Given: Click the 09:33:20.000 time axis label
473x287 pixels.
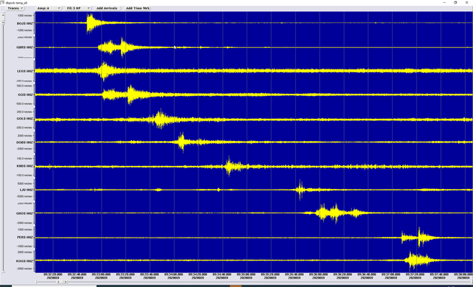Looking at the screenshot, I should 125,274.
